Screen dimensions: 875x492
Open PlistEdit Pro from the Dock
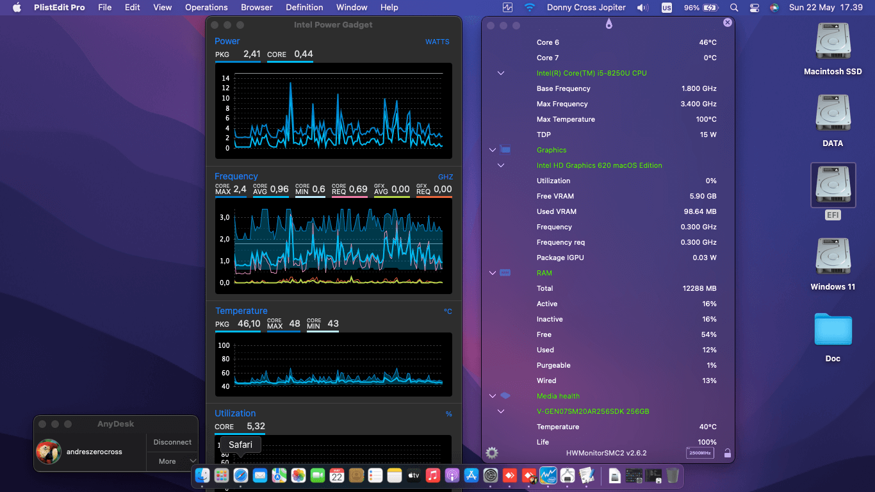pyautogui.click(x=586, y=476)
